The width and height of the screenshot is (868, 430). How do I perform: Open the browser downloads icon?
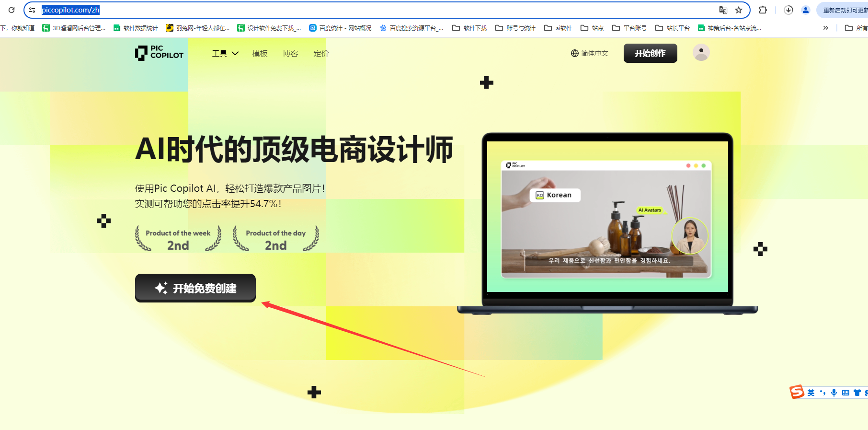[788, 10]
